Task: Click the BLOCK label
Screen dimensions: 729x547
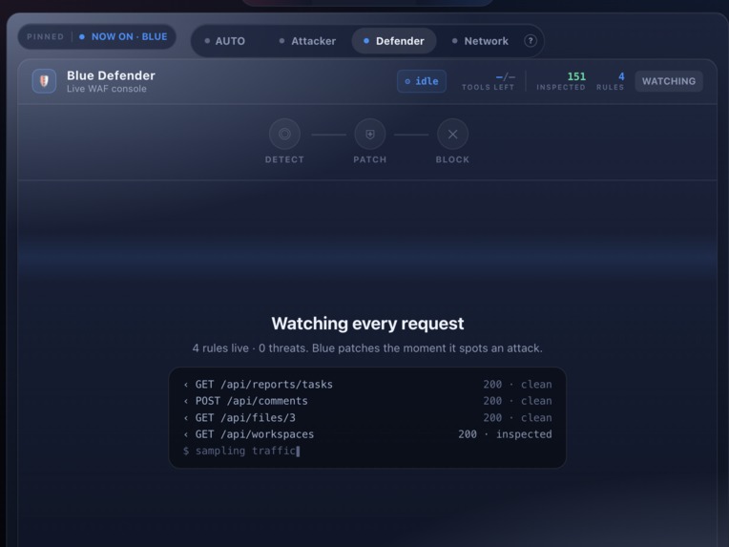Action: 452,159
